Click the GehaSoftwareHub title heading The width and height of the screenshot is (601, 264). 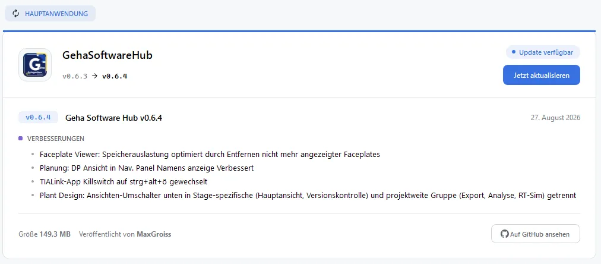(x=107, y=56)
